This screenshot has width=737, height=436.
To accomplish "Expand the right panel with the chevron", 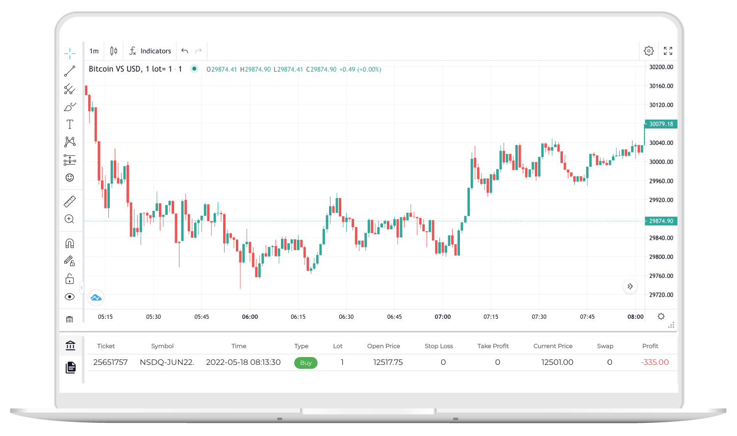I will pos(630,286).
